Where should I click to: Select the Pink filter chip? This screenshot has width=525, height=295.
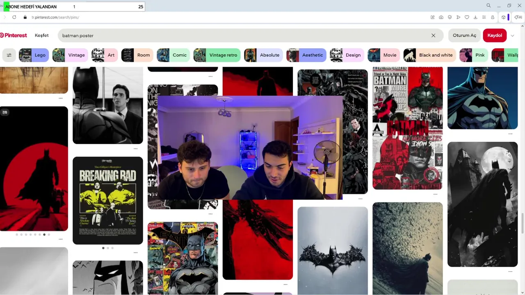pyautogui.click(x=474, y=55)
